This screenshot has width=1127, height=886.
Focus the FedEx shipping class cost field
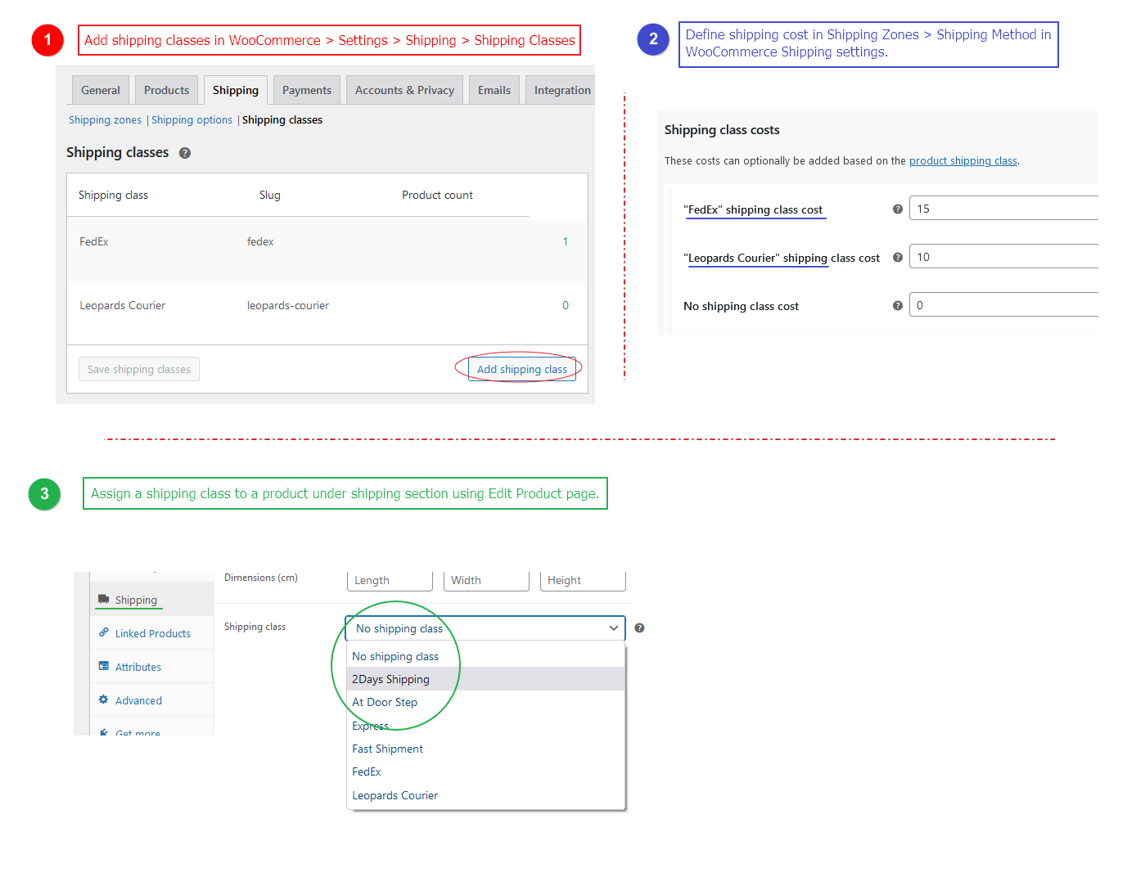click(1003, 209)
